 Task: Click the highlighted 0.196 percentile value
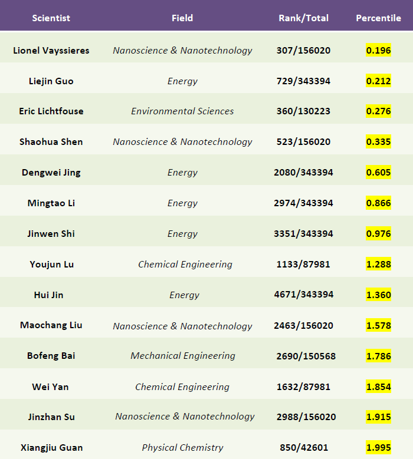pos(378,51)
